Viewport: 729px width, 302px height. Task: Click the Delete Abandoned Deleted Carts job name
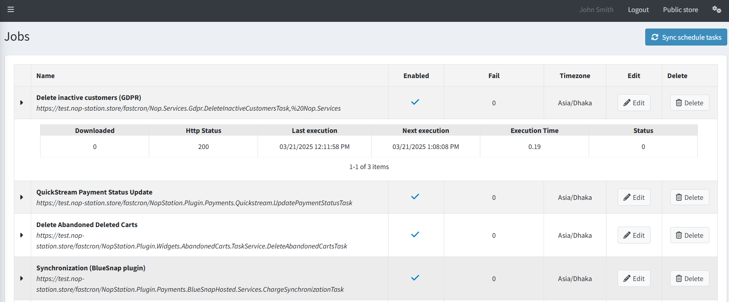(87, 225)
